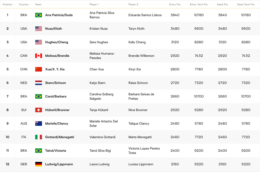The image size is (260, 172).
Task: Click the Brazil flag beside Ana Patrícia/Duda
Action: pyautogui.click(x=39, y=15)
